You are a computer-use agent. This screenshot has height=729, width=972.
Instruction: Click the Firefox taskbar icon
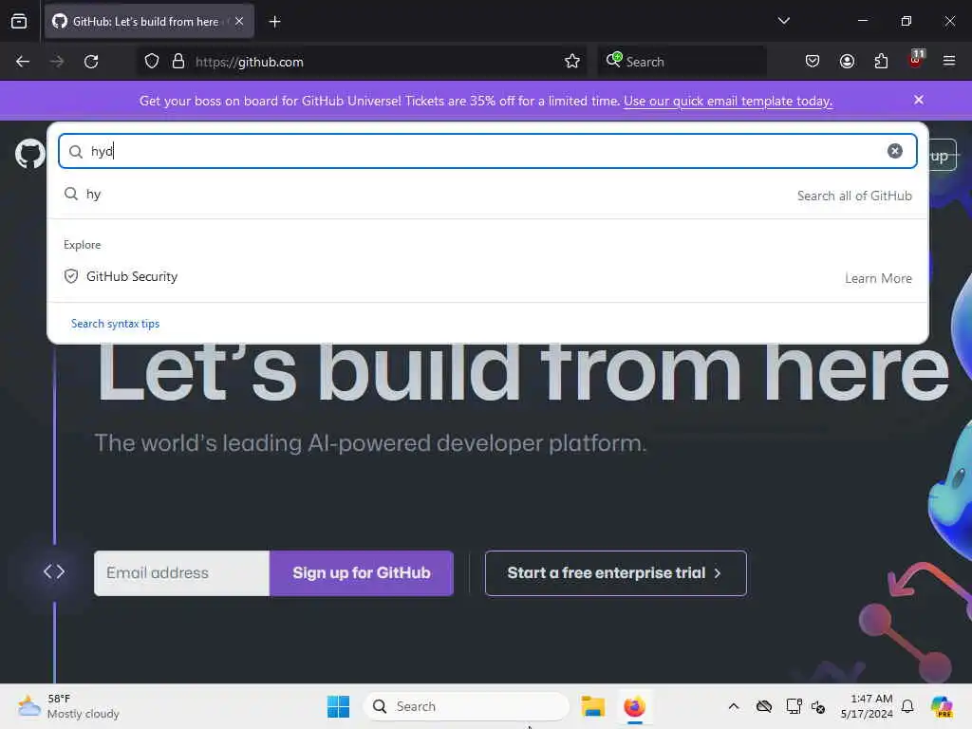[x=634, y=706]
